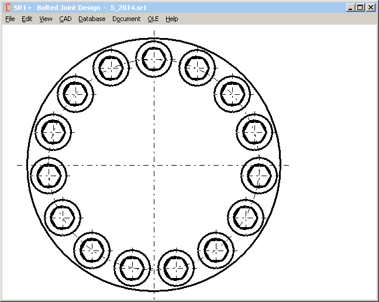Open the CAD menu
Screen dimensions: 379x302
click(66, 19)
